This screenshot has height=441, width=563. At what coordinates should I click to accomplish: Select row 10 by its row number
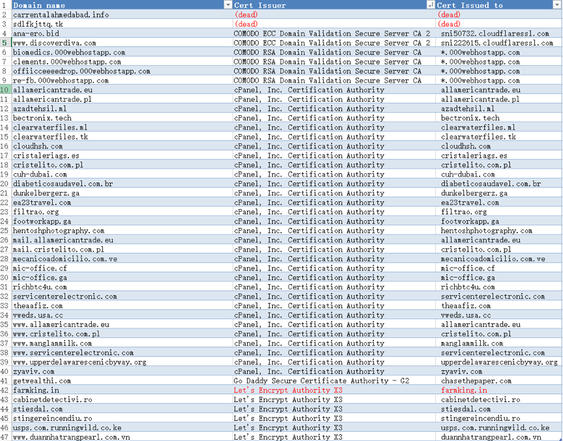[5, 90]
